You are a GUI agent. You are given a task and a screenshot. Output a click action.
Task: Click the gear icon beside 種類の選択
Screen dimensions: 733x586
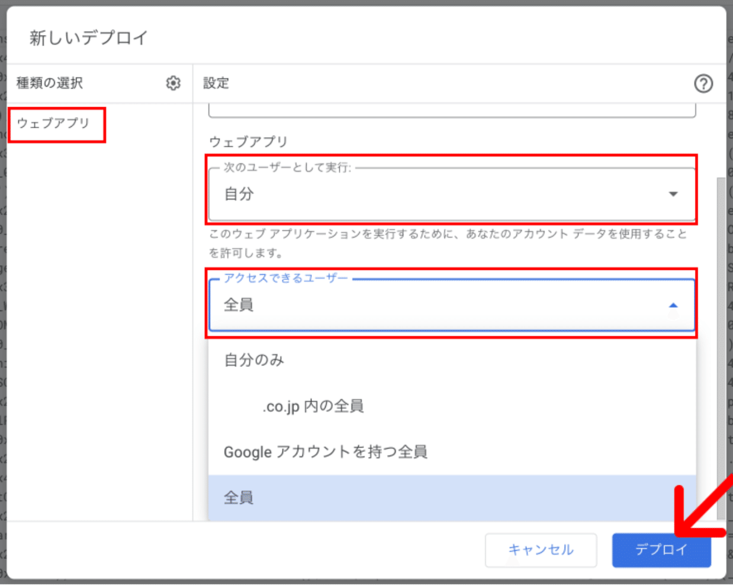[x=173, y=83]
